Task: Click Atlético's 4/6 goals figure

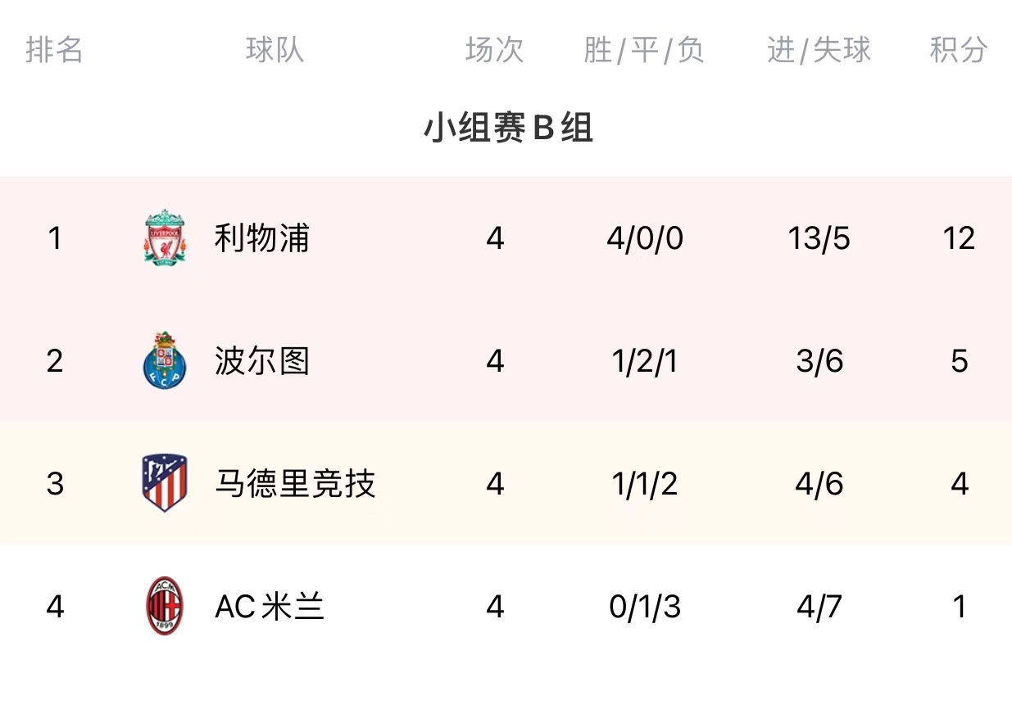Action: 819,484
